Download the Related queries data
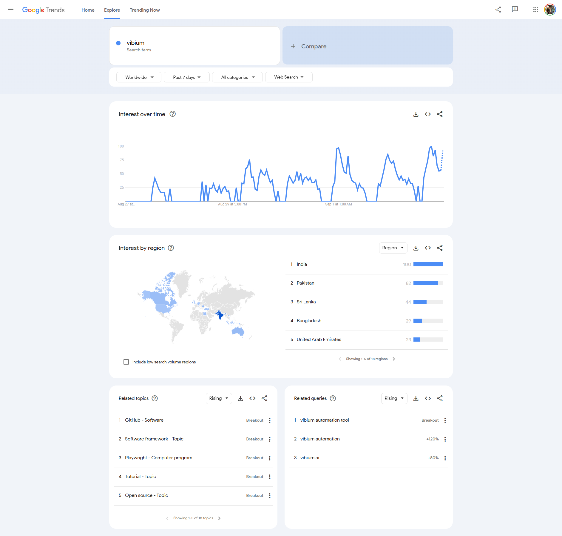The height and width of the screenshot is (536, 562). [x=416, y=399]
